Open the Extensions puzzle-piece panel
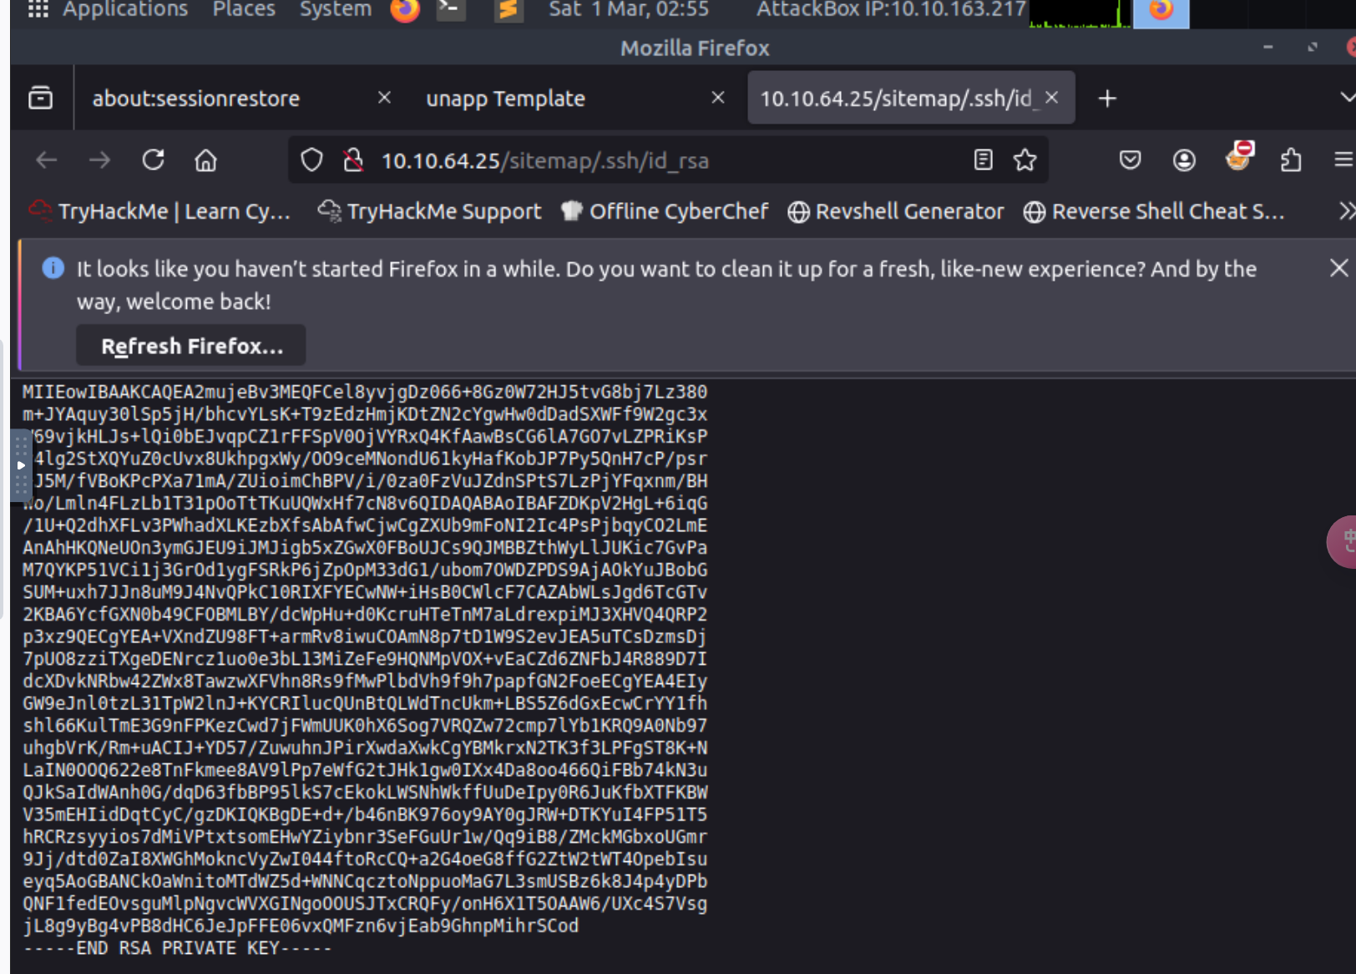The image size is (1356, 974). [1291, 160]
